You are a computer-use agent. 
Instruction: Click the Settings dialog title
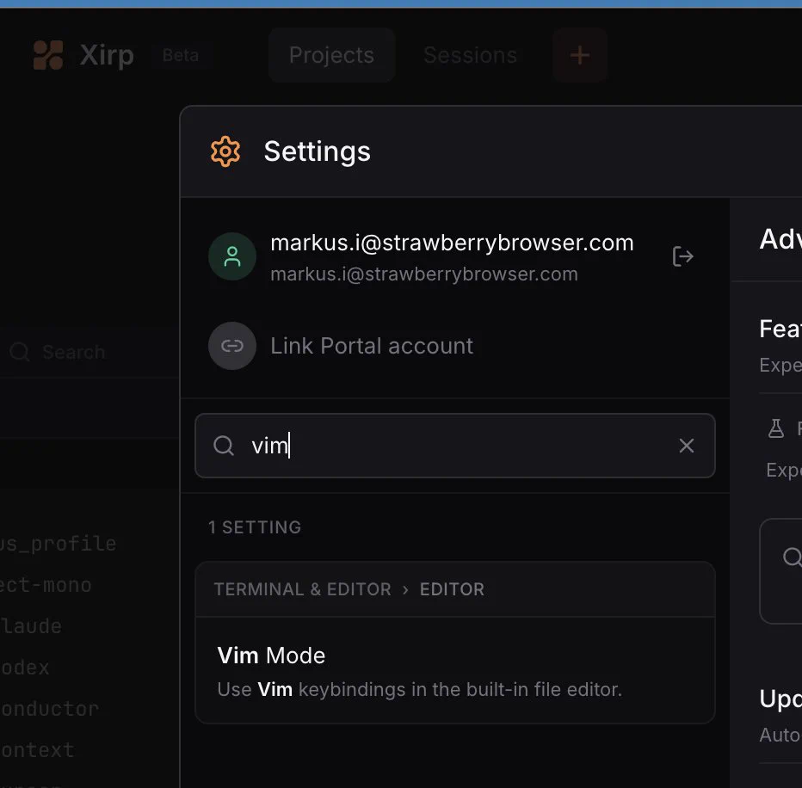(318, 152)
